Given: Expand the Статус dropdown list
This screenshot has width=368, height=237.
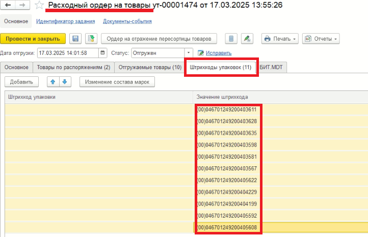Looking at the screenshot, I should point(189,53).
